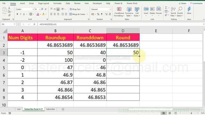Click the Cut scissors icon
The image size is (205, 115).
pyautogui.click(x=9, y=8)
